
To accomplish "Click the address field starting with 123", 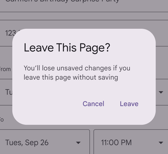I will click(x=9, y=33).
